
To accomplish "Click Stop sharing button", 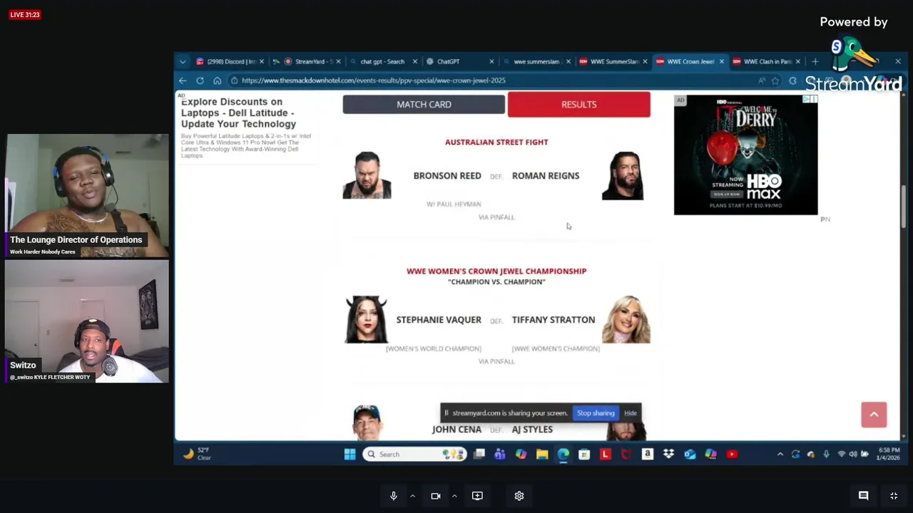I will 596,413.
